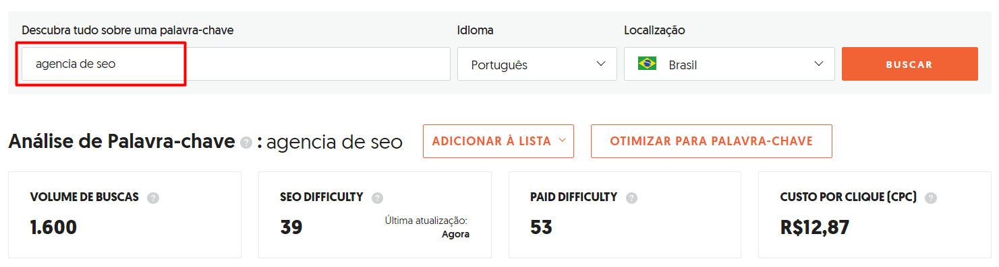Viewport: 999px width, 267px height.
Task: Click the paid difficulty score 53
Action: pyautogui.click(x=541, y=227)
